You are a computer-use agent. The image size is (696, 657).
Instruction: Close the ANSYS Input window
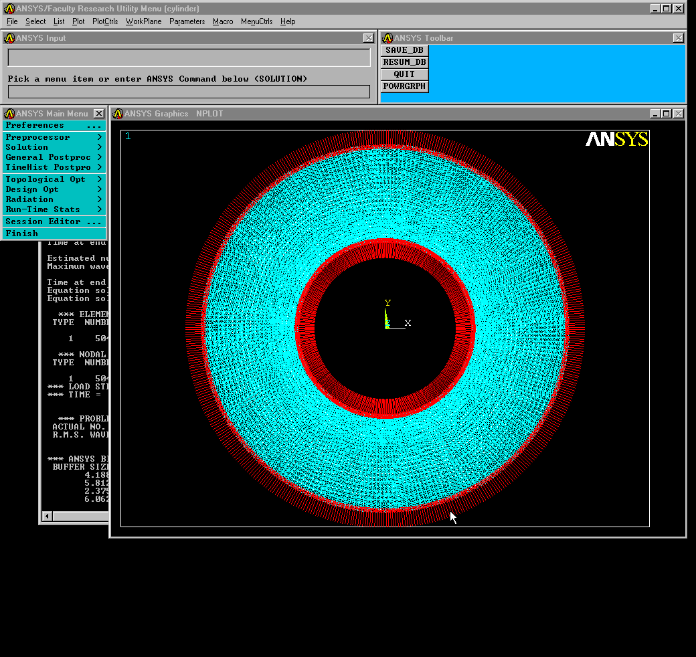point(369,38)
